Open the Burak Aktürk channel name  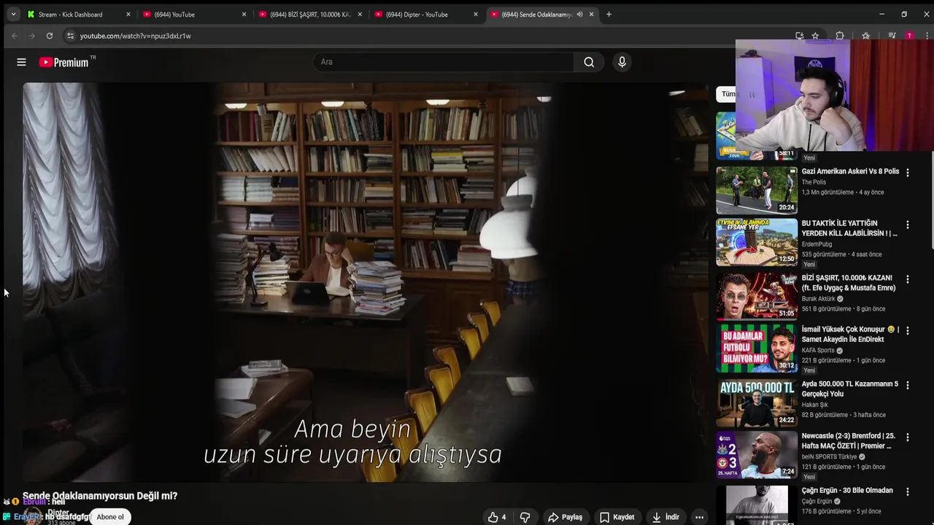pos(818,299)
